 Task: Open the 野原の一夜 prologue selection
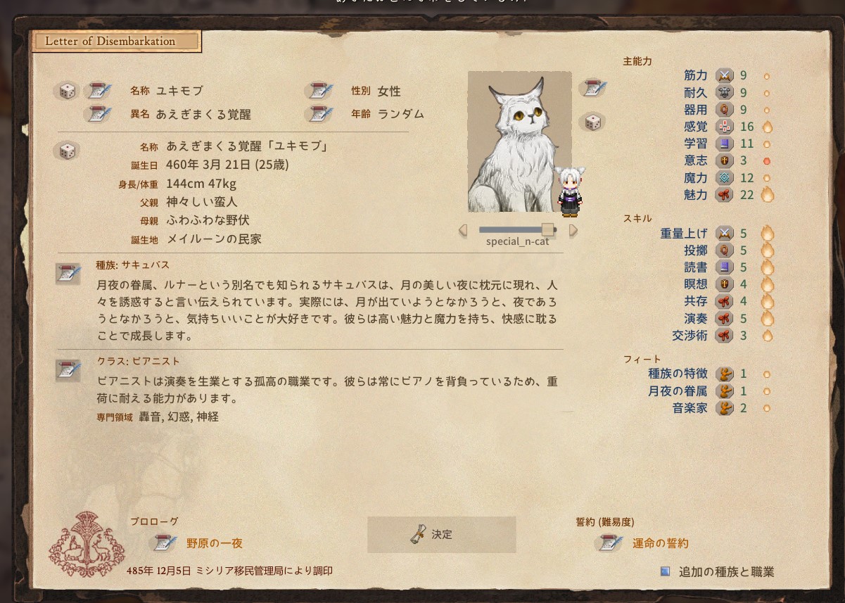(x=214, y=543)
